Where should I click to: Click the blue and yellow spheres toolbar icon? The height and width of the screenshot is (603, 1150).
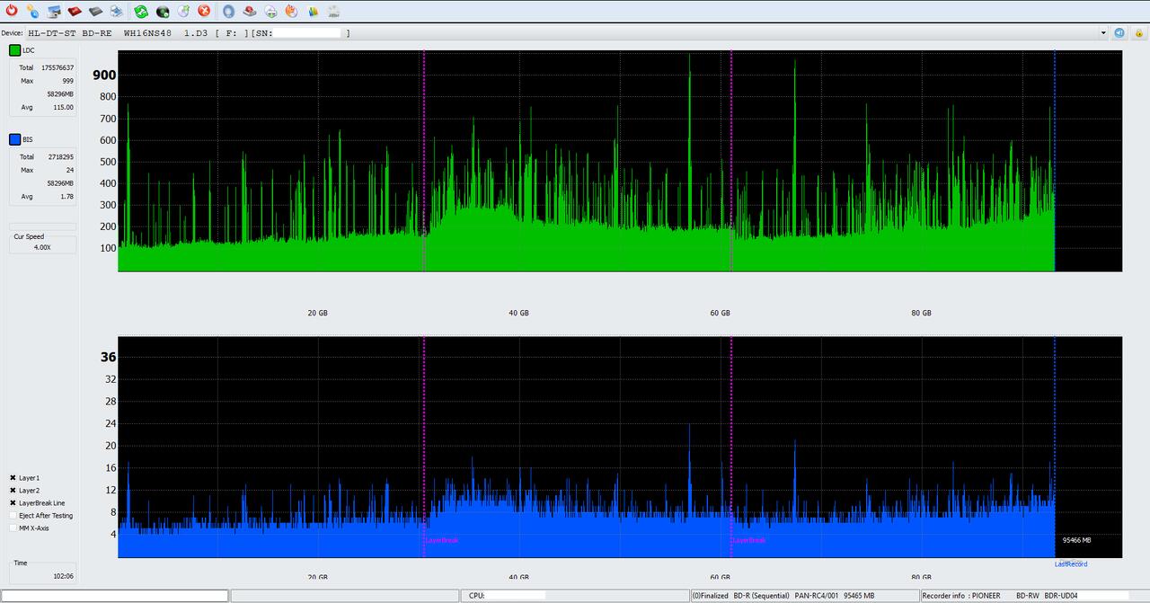coord(32,11)
